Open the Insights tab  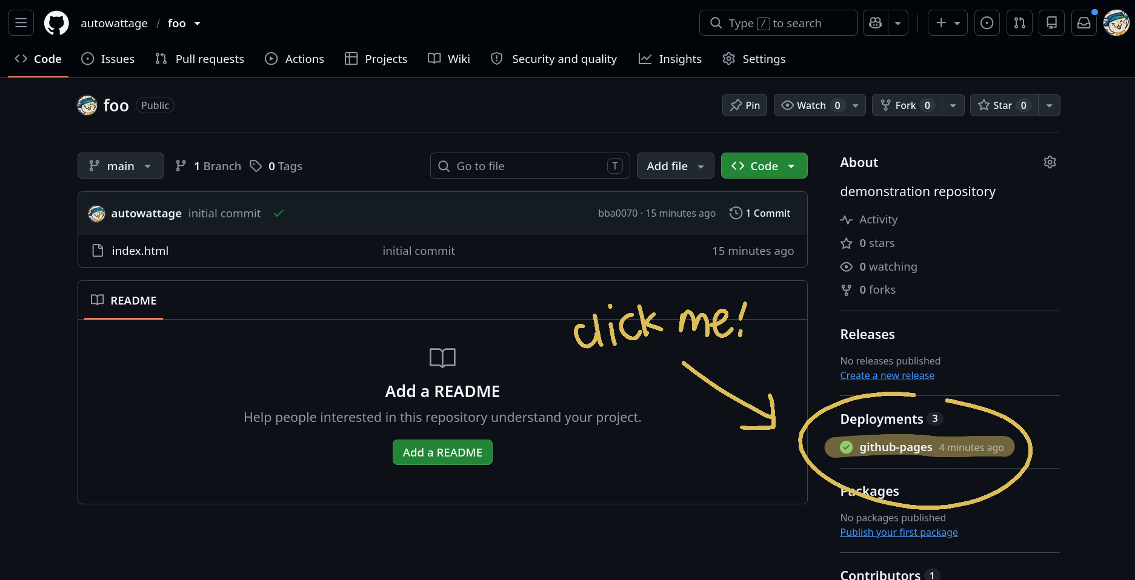pyautogui.click(x=670, y=59)
